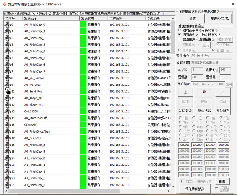Screen dimensions: 237x195
Task: Select the robot icon beside A0_NG_Sample
Action: [8, 78]
